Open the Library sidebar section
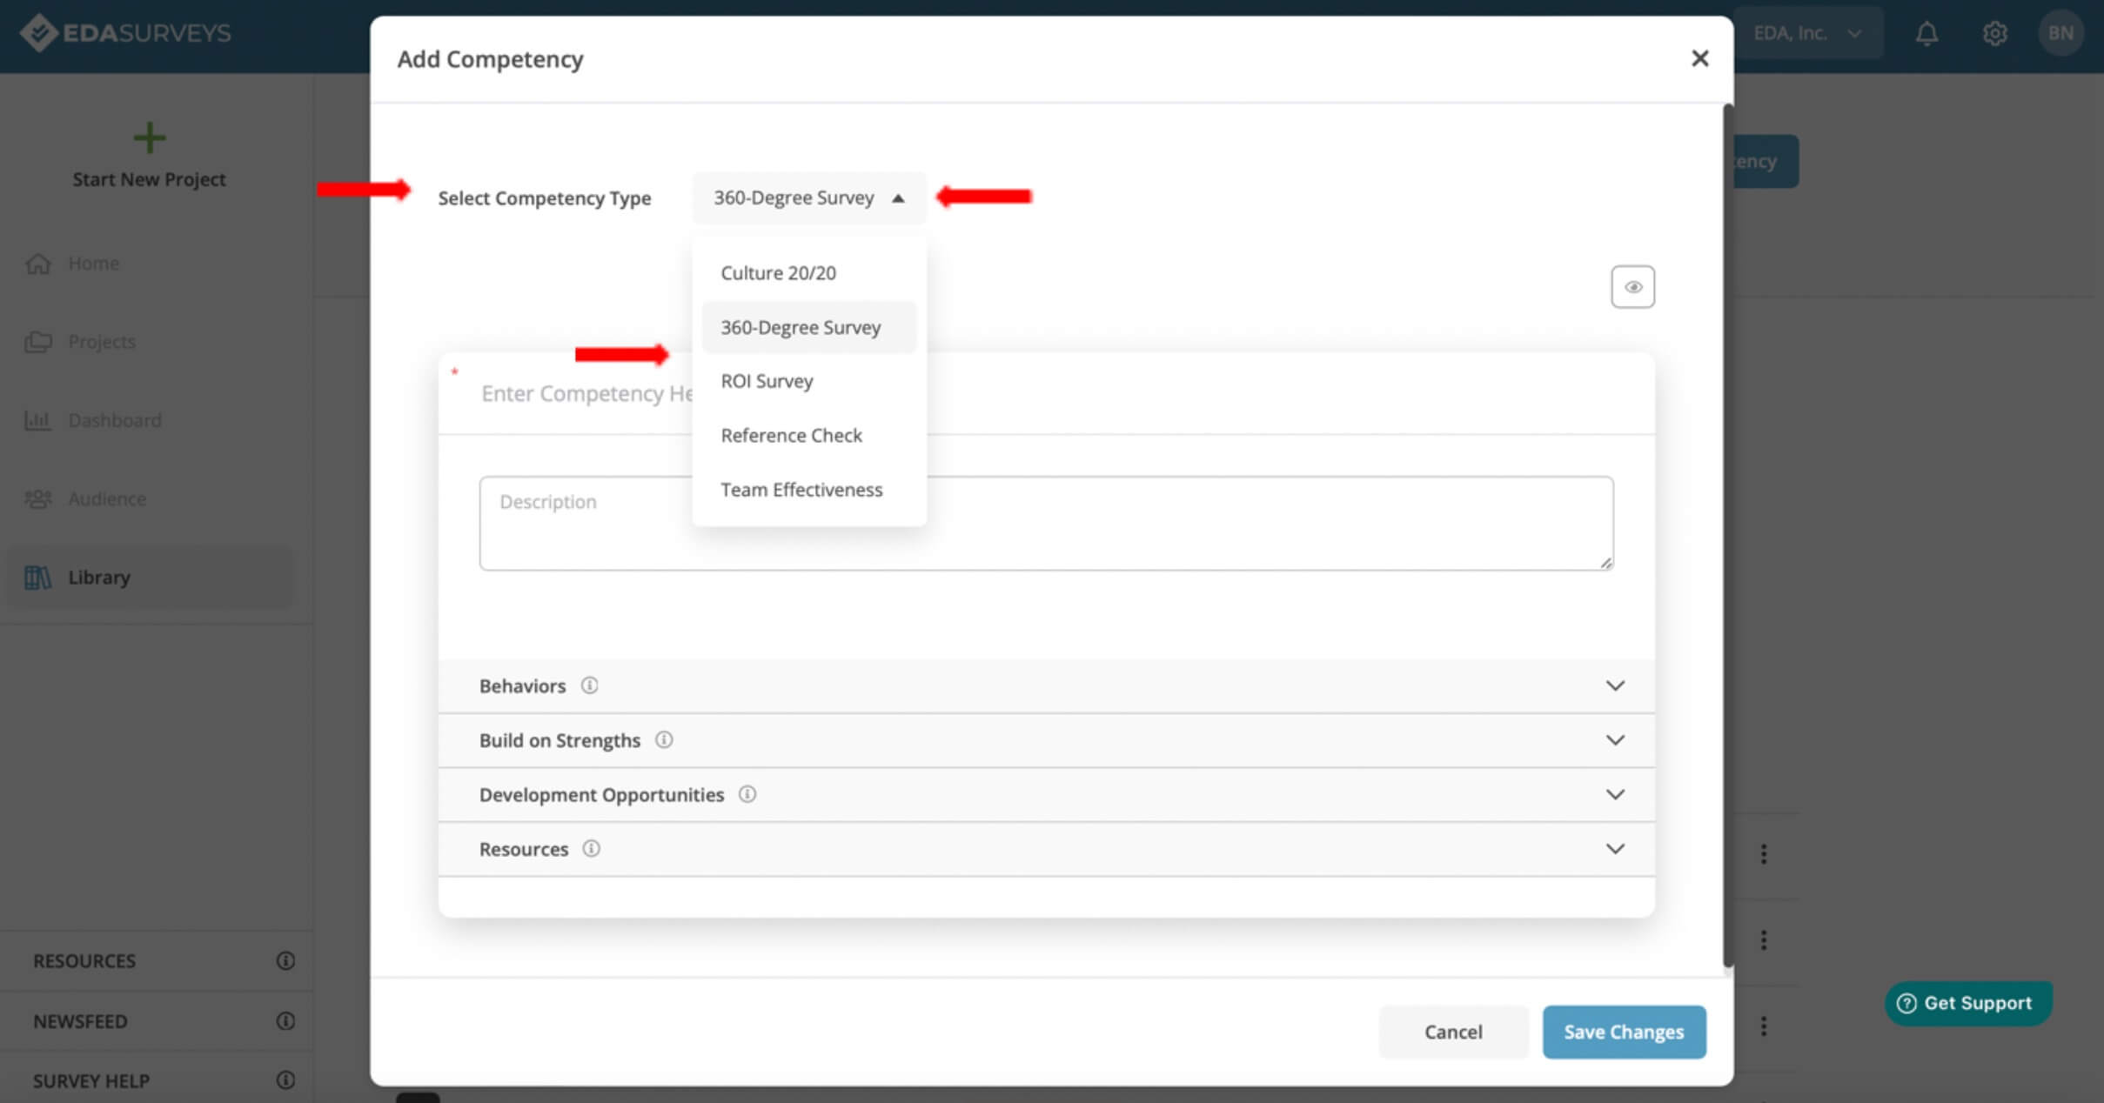Screen dimensions: 2104x1103 point(152,577)
